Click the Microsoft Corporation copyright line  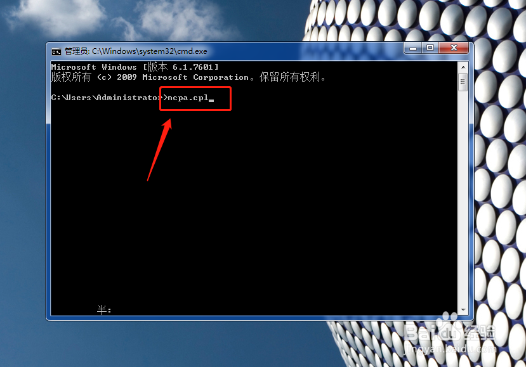pos(187,77)
